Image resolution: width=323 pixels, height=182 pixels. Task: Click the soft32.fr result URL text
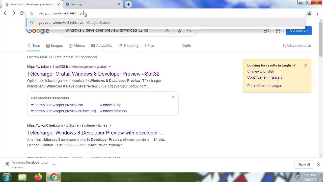[67, 67]
